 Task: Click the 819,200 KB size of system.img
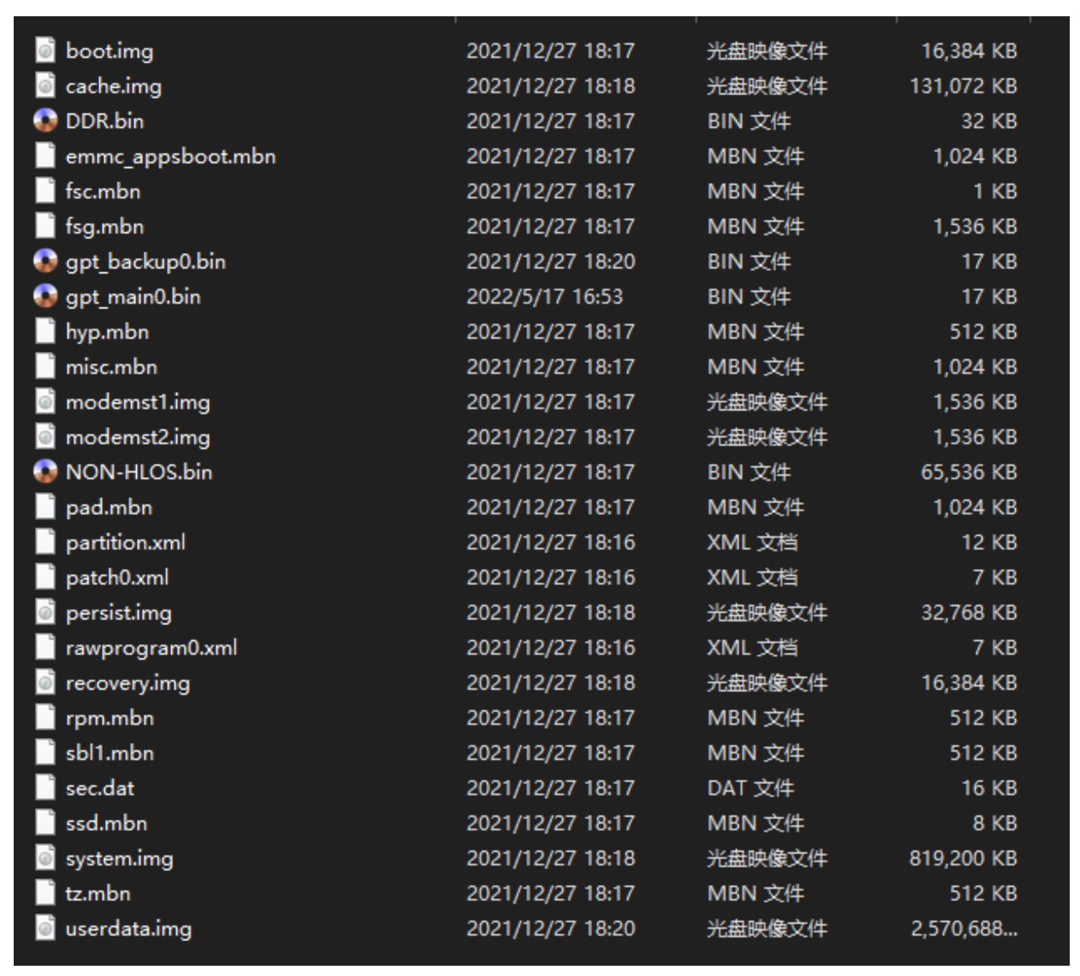tap(963, 858)
